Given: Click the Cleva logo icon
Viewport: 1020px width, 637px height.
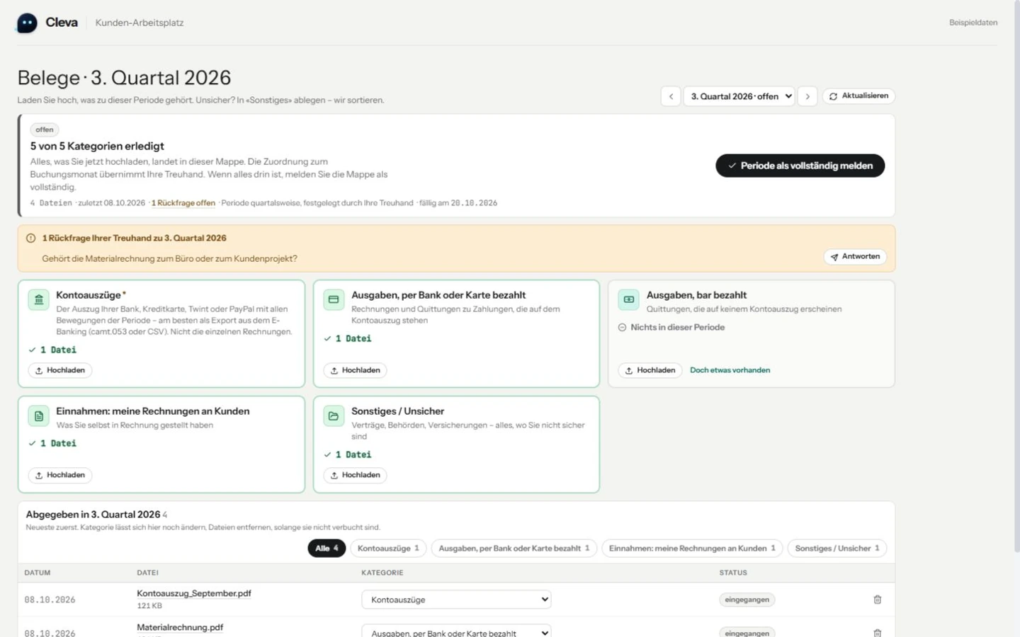Looking at the screenshot, I should (x=27, y=23).
